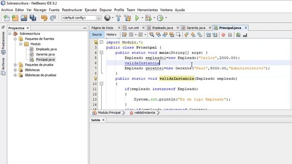Click the globe browser icon in the toolbar
292x164 pixels.
(107, 18)
